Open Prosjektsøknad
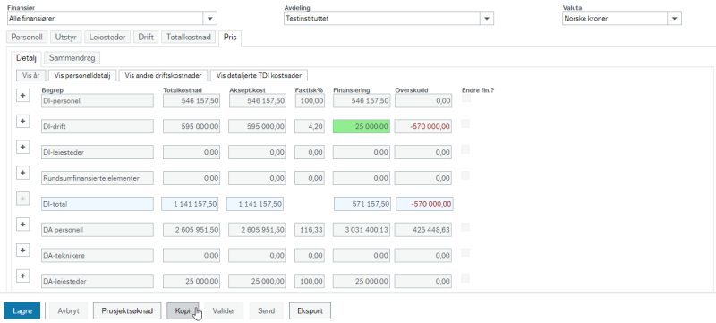716x323 pixels. 127,310
